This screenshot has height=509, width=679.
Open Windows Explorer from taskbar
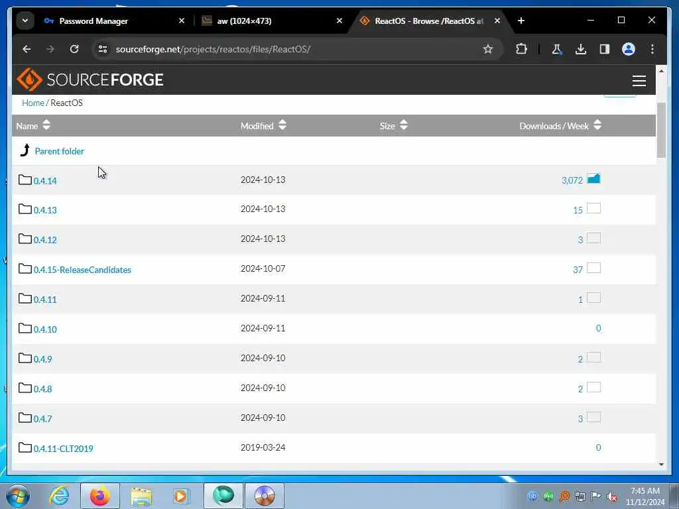pos(141,496)
